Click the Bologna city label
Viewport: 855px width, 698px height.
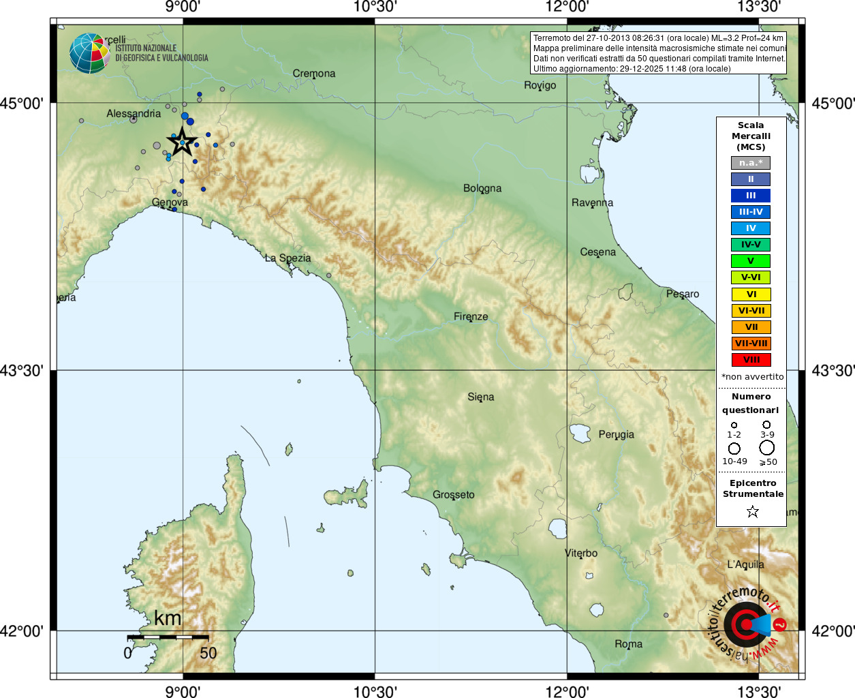pyautogui.click(x=482, y=188)
